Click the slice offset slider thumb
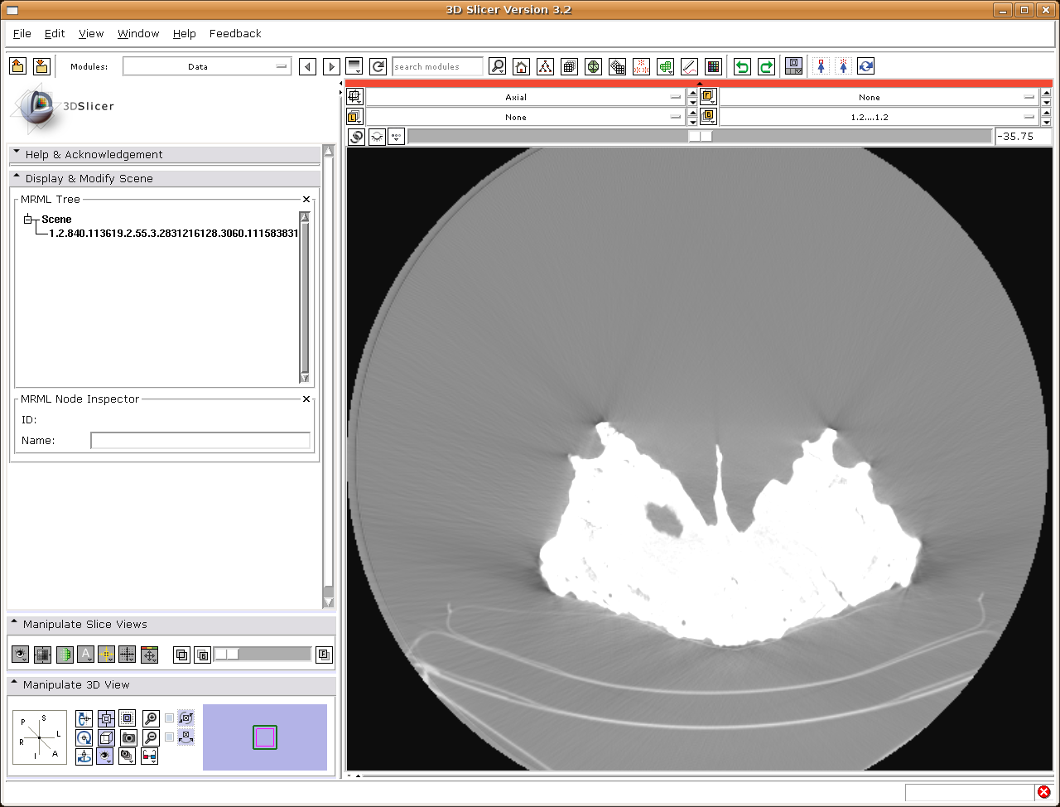 (x=701, y=137)
